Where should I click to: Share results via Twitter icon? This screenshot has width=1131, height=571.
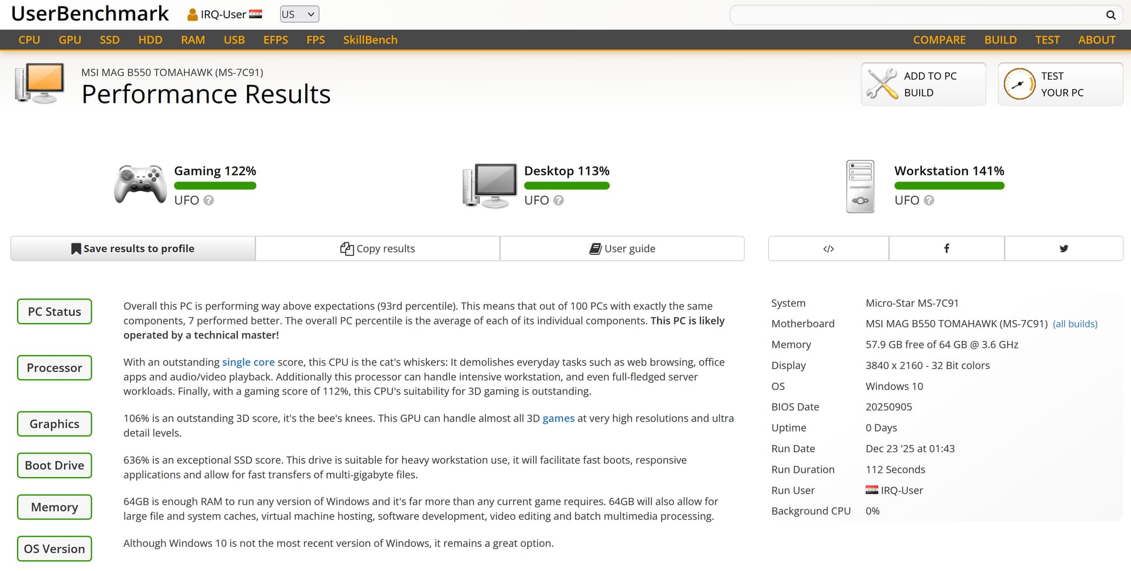[x=1063, y=248]
